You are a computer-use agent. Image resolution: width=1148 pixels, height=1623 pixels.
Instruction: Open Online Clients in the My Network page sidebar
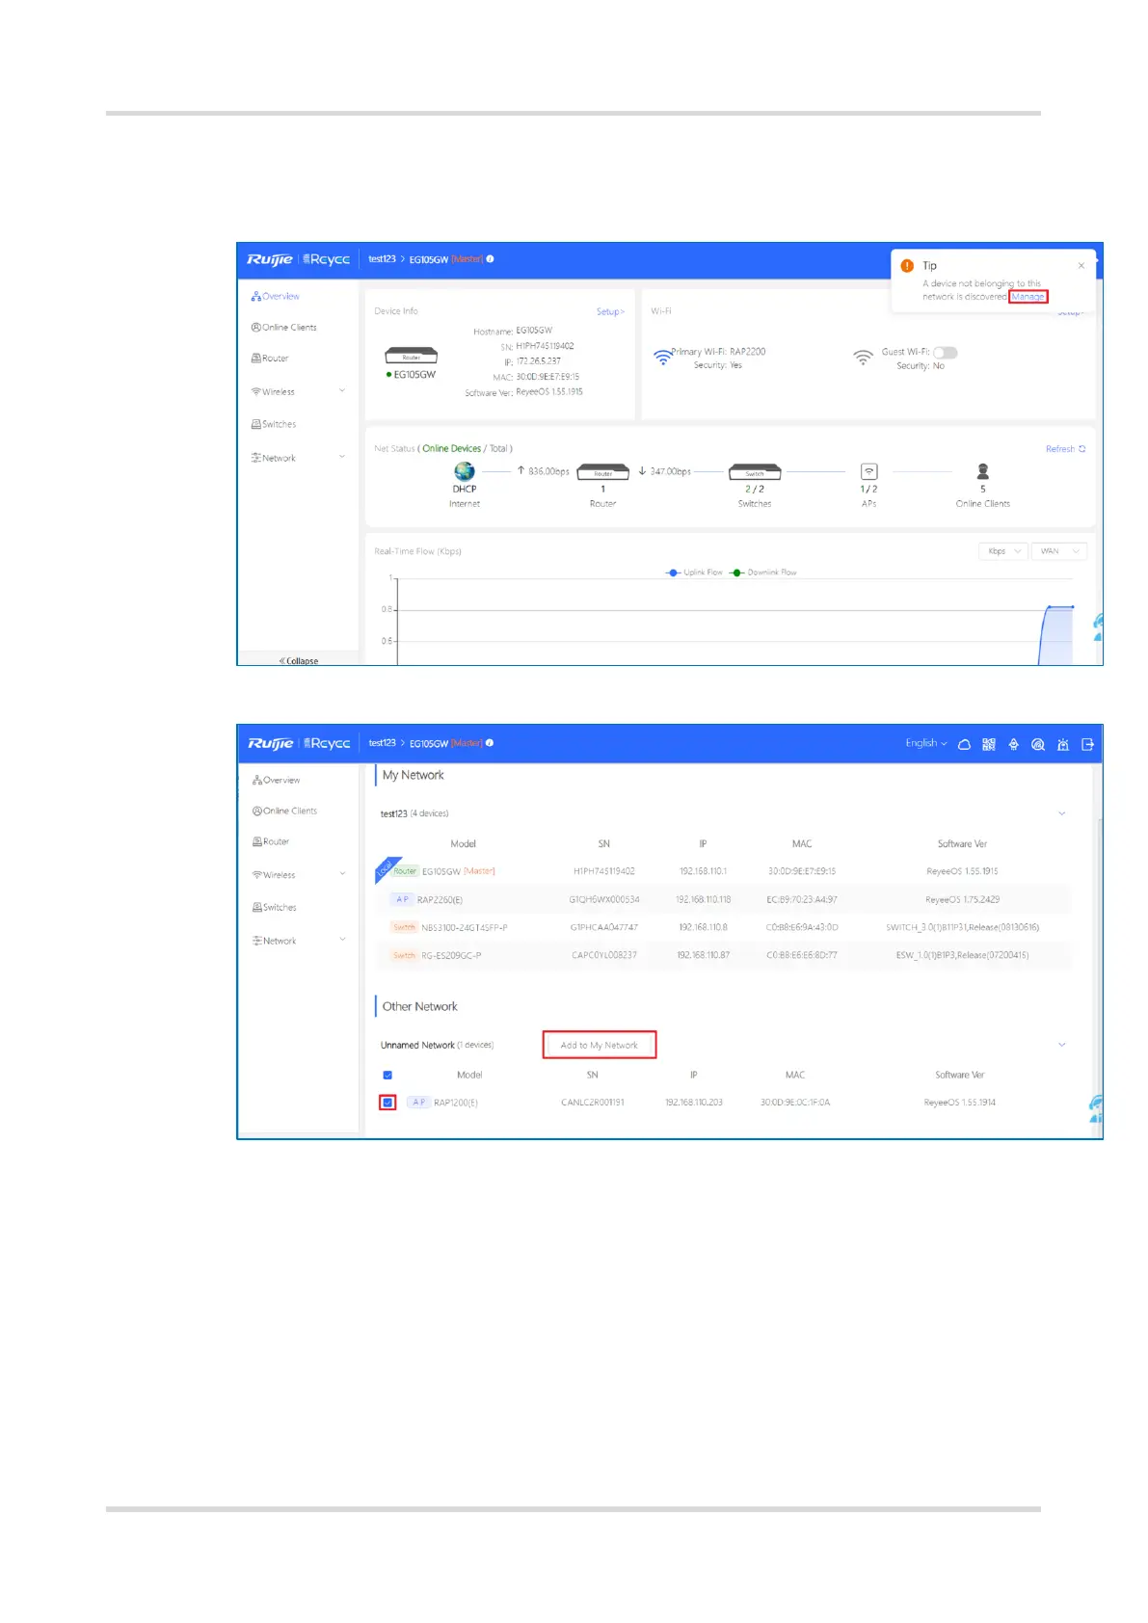(x=285, y=811)
